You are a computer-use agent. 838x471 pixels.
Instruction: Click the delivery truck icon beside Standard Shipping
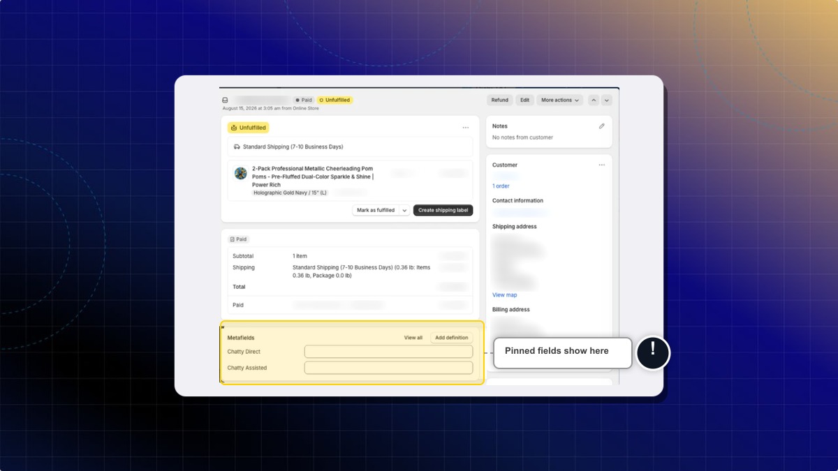tap(237, 147)
